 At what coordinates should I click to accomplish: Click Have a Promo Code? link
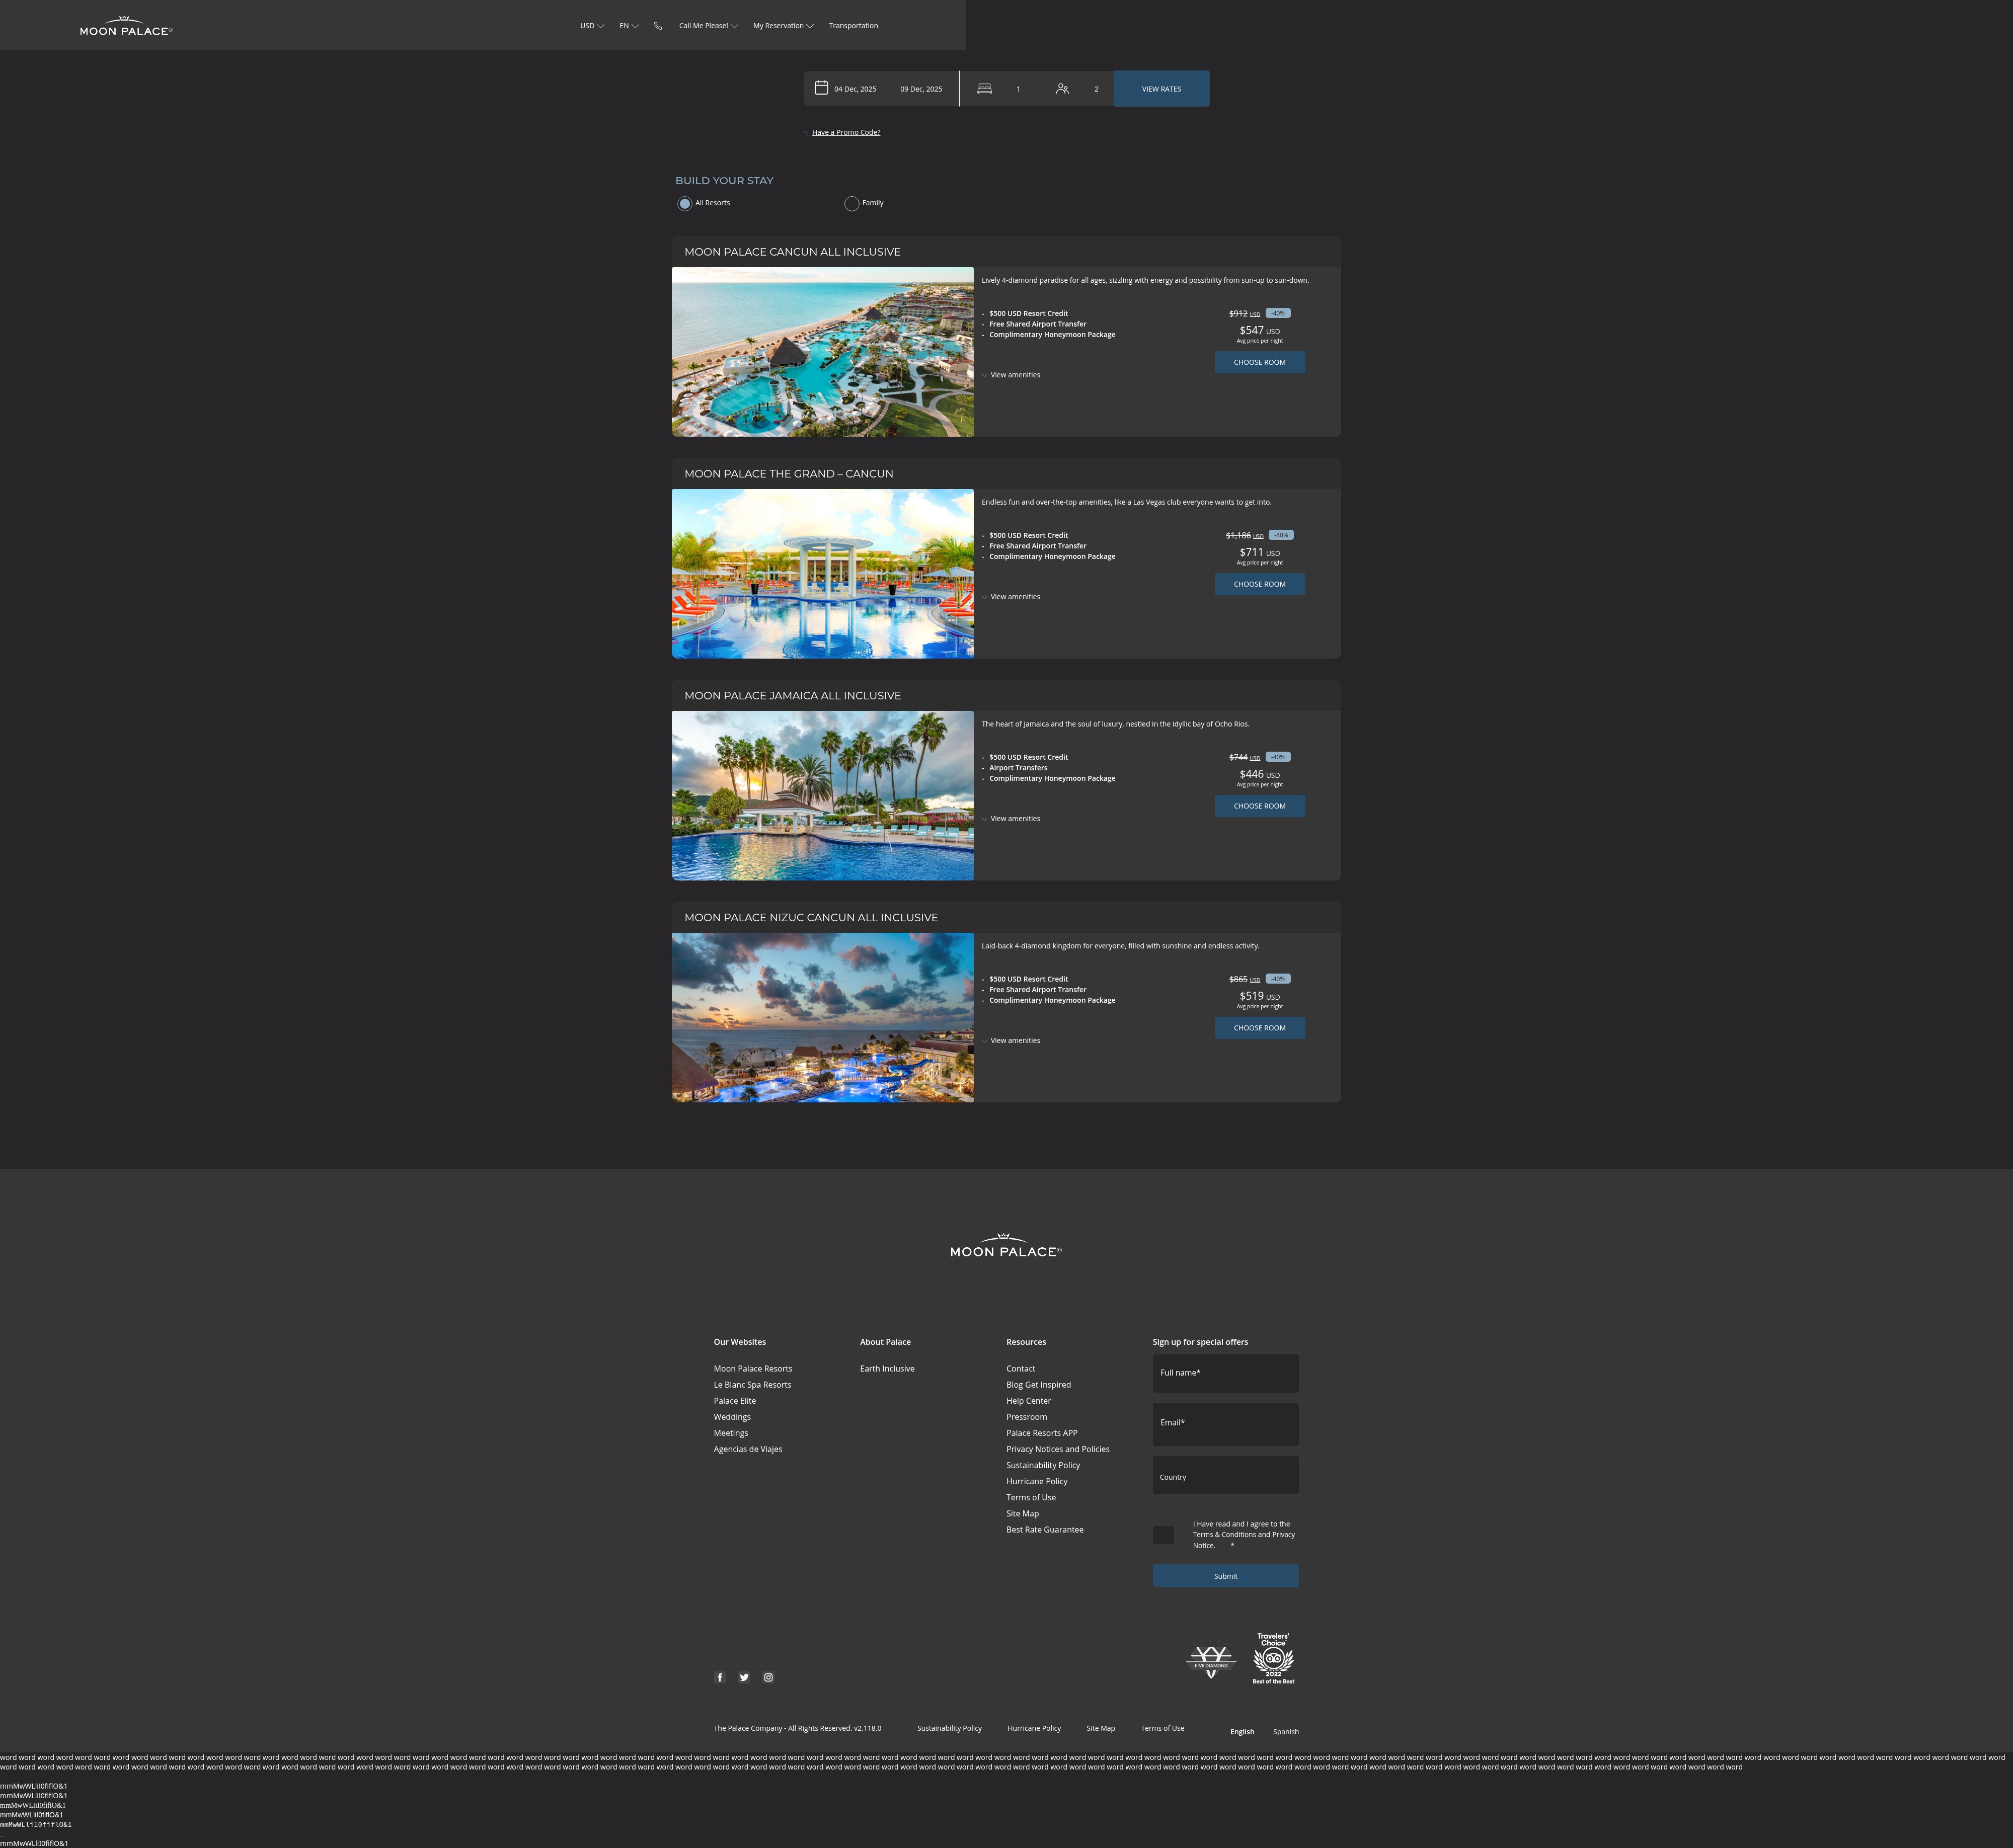point(846,132)
